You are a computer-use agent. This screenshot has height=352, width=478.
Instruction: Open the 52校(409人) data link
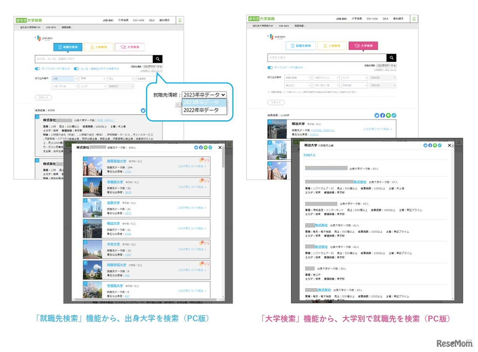(107, 120)
